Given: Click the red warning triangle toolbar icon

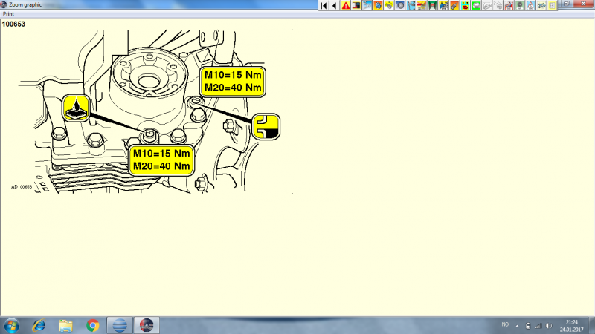Looking at the screenshot, I should (345, 5).
